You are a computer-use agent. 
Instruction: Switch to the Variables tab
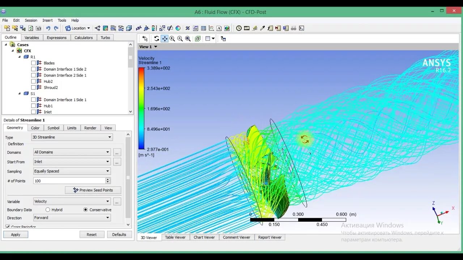pyautogui.click(x=31, y=38)
